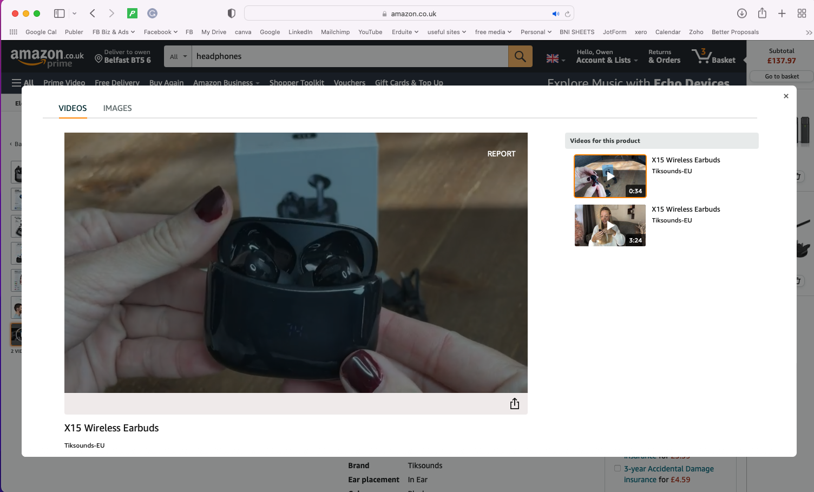Screen dimensions: 814x492
Task: Change delivery address Belfast BT5 6
Action: pos(123,56)
